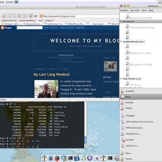162x162 pixels.
Task: Choose the 'tHink.about.yoo...' saved status
Action: click(x=141, y=128)
